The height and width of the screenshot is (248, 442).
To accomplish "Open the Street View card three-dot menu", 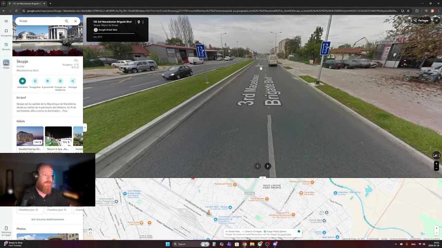I will 143,22.
